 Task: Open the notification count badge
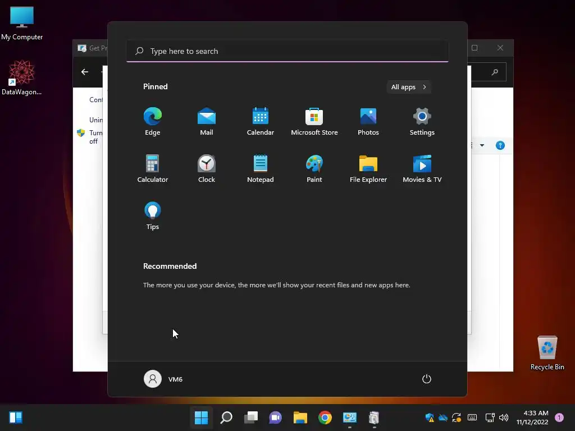tap(559, 418)
